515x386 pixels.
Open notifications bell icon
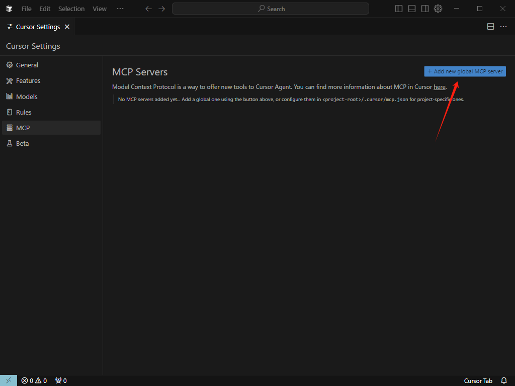coord(504,380)
